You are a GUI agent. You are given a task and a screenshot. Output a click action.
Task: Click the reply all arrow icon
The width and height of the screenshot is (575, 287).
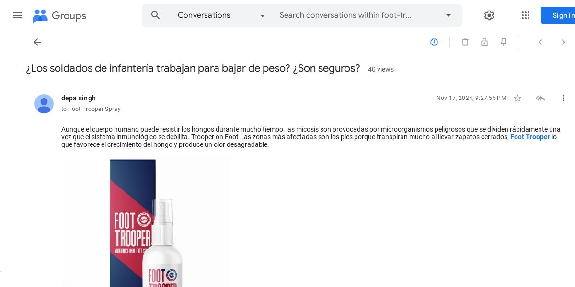(540, 98)
